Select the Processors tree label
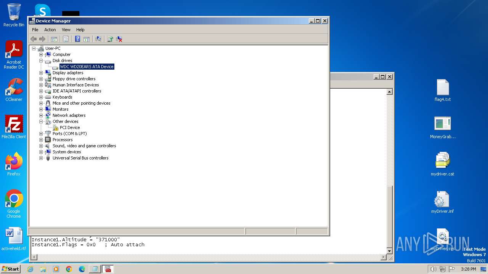 pyautogui.click(x=63, y=140)
